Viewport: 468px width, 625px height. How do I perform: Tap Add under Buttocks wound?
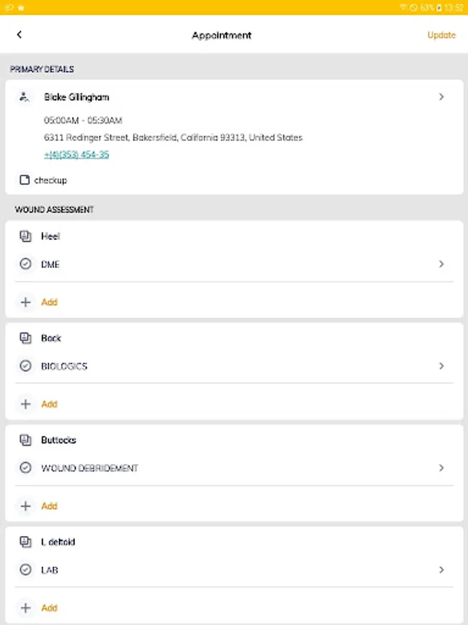point(49,506)
